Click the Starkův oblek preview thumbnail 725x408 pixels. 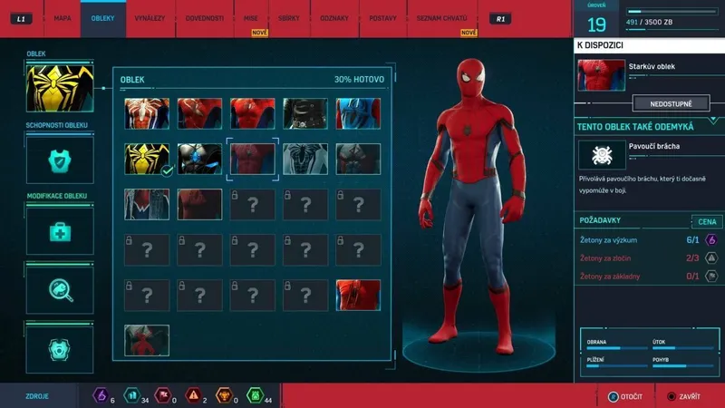coord(601,75)
